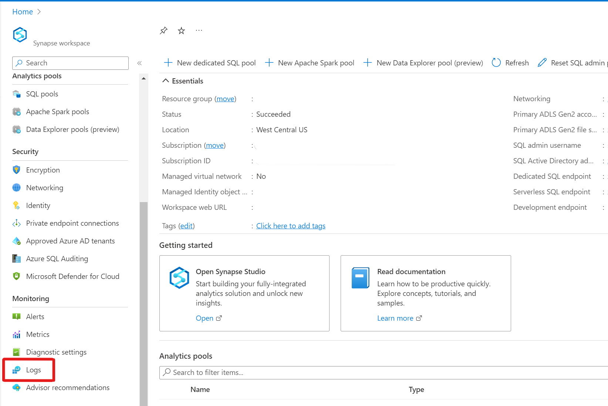Click the Open Synapse Studio icon
This screenshot has width=608, height=406.
179,278
